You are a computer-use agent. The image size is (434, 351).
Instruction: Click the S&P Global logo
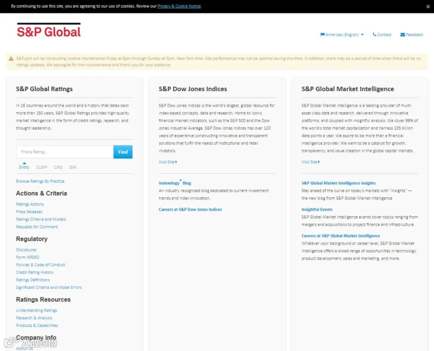pos(49,30)
